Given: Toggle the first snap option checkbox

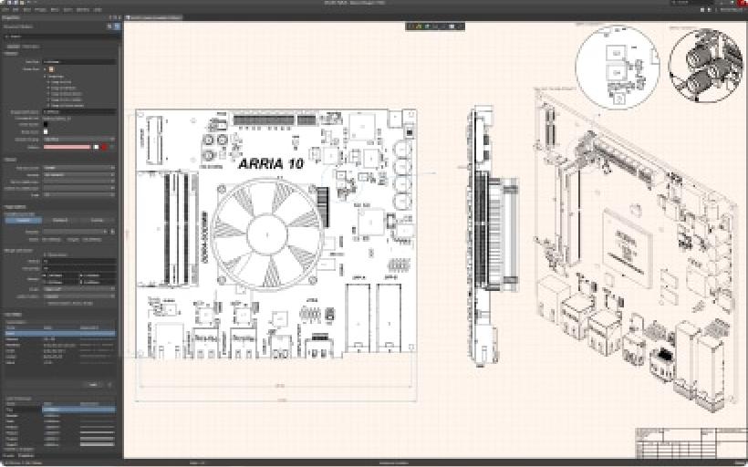Looking at the screenshot, I should (x=46, y=81).
